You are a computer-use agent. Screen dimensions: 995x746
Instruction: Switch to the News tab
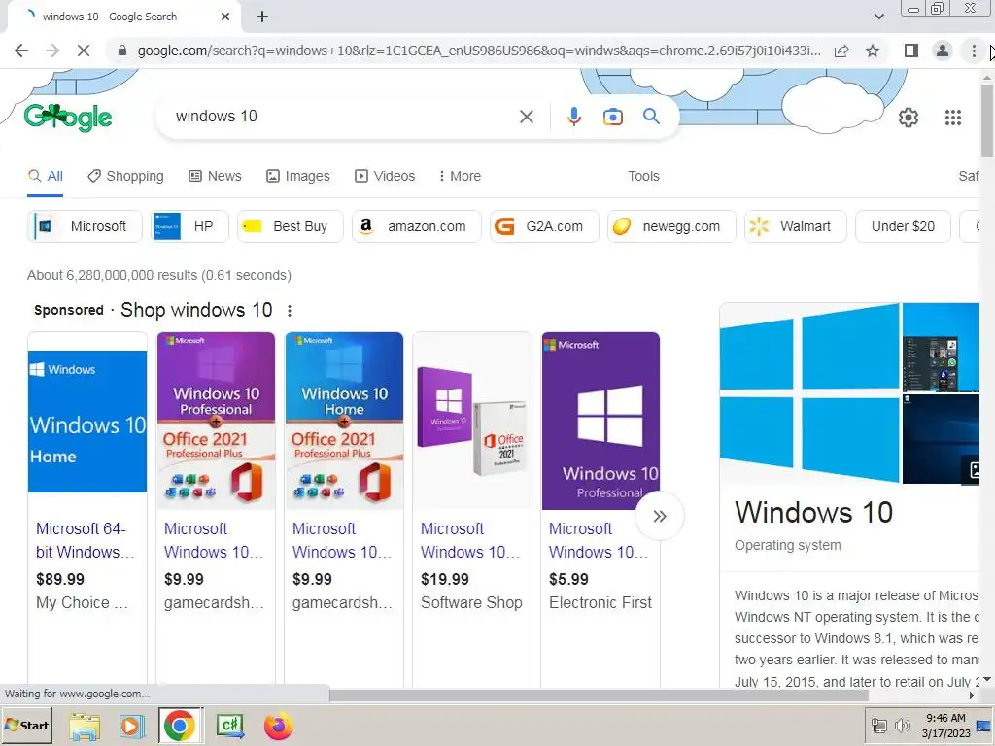215,177
